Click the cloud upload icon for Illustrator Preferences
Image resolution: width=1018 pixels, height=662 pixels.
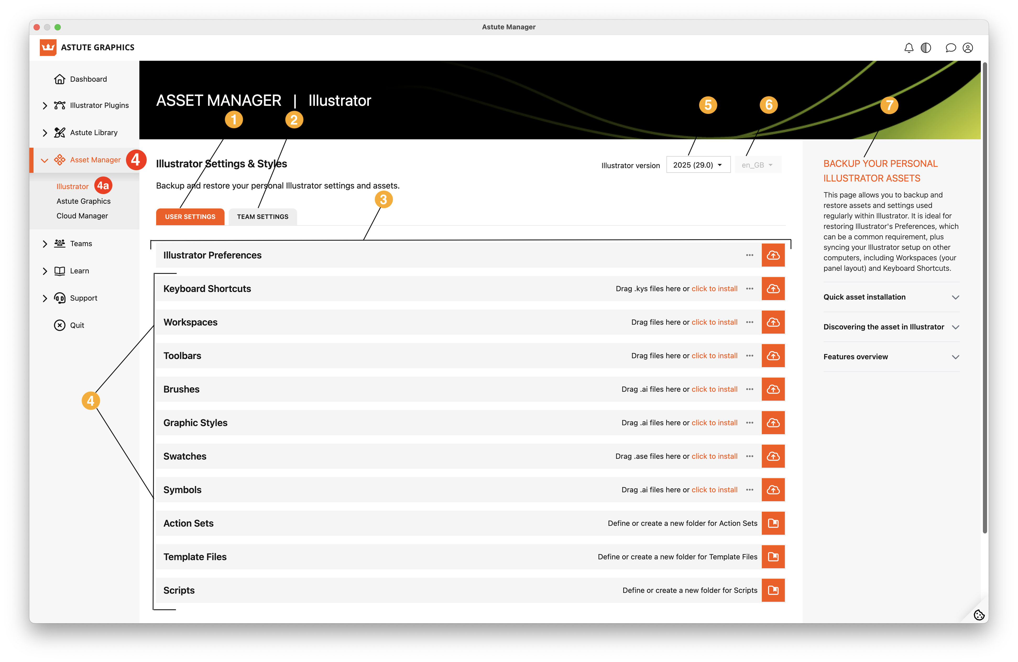(773, 255)
